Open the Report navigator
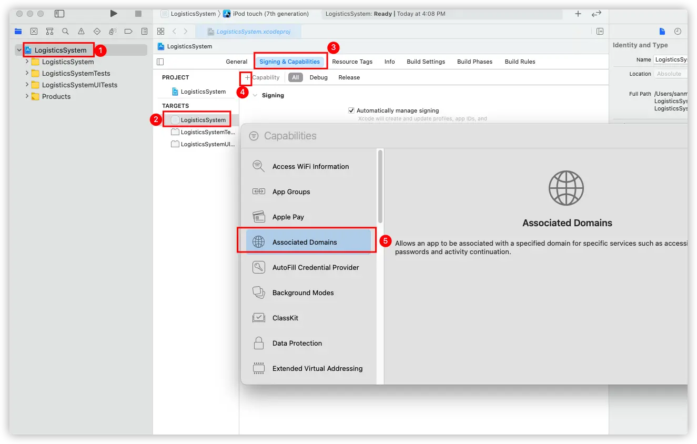Image resolution: width=697 pixels, height=444 pixels. (x=144, y=32)
